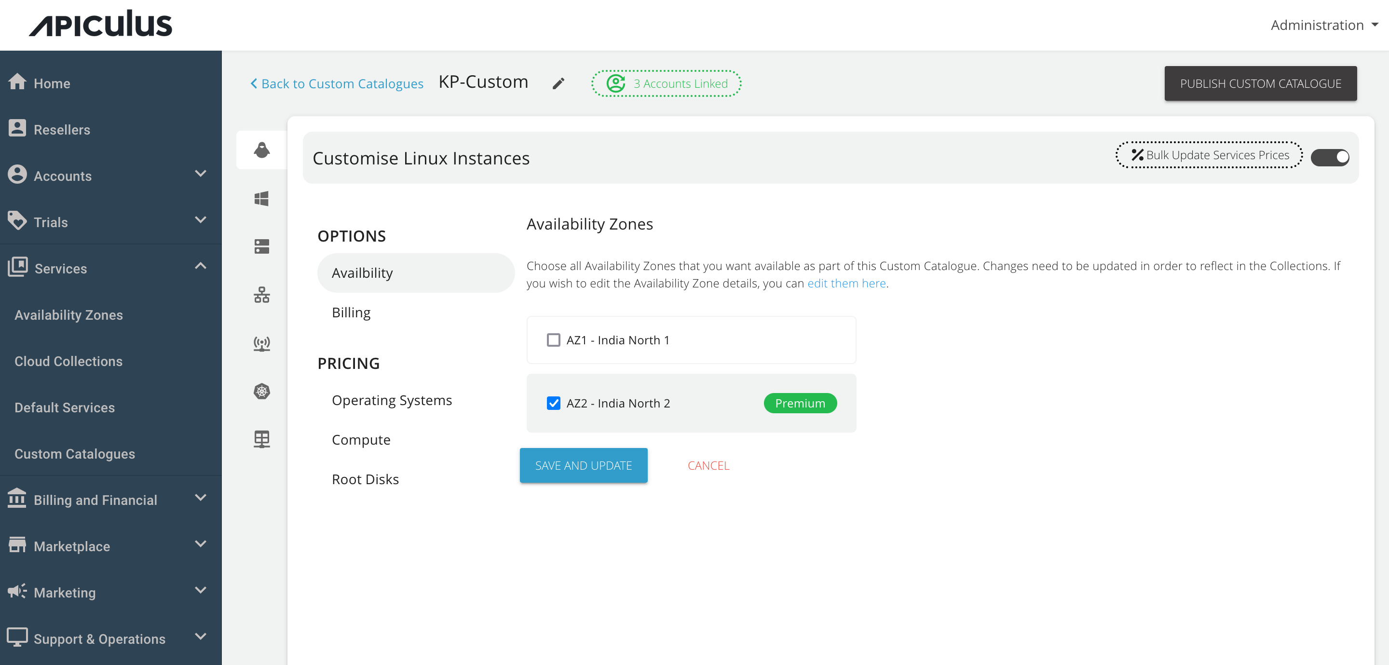The width and height of the screenshot is (1389, 665).
Task: Toggle the switch beside Bulk Update Services Prices
Action: pos(1330,157)
